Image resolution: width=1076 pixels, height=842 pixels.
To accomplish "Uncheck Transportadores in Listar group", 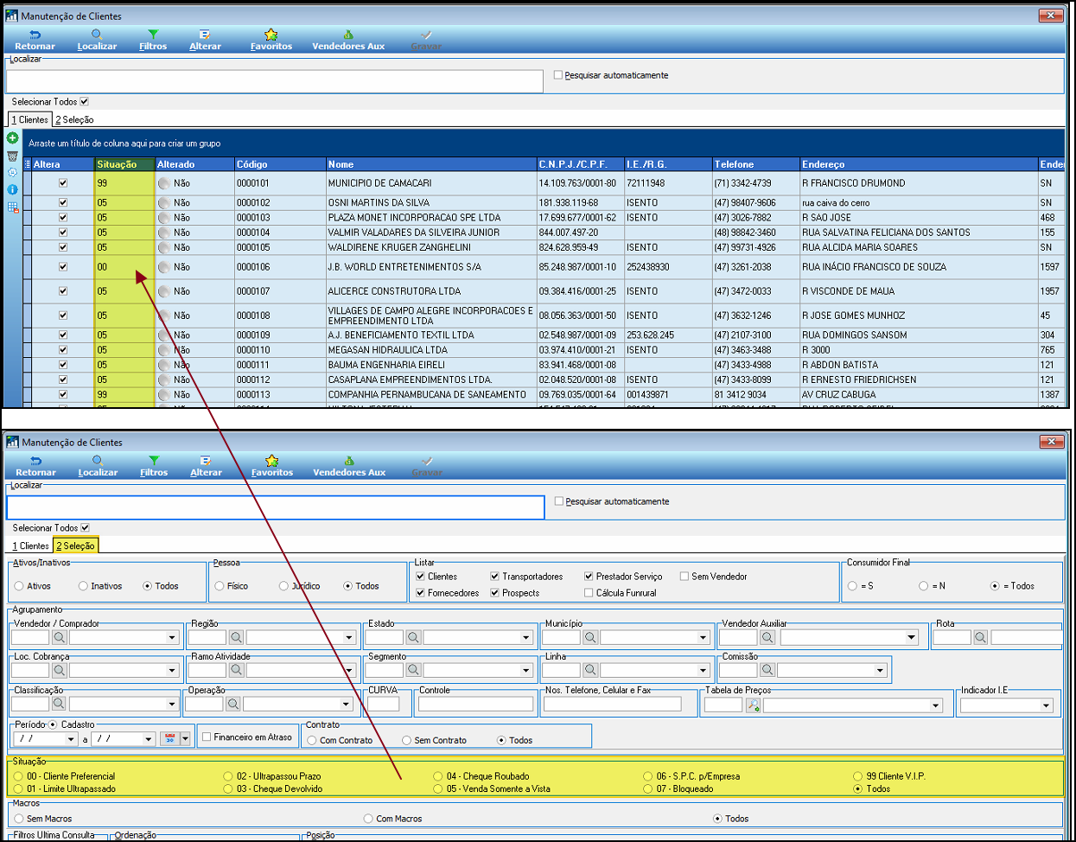I will [x=494, y=577].
